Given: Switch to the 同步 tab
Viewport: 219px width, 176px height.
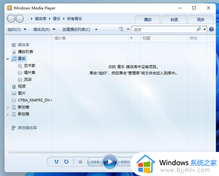Looking at the screenshot, I should [x=201, y=20].
